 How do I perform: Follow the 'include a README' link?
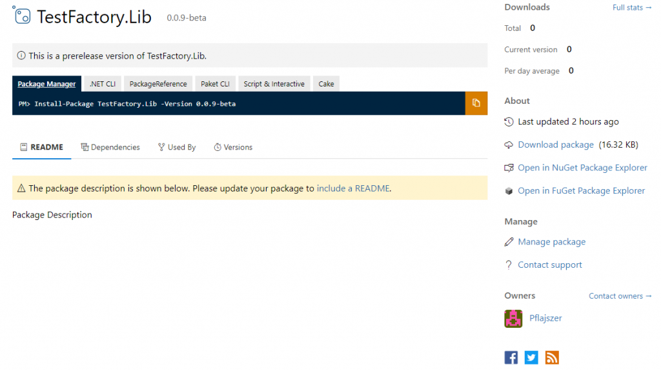353,188
